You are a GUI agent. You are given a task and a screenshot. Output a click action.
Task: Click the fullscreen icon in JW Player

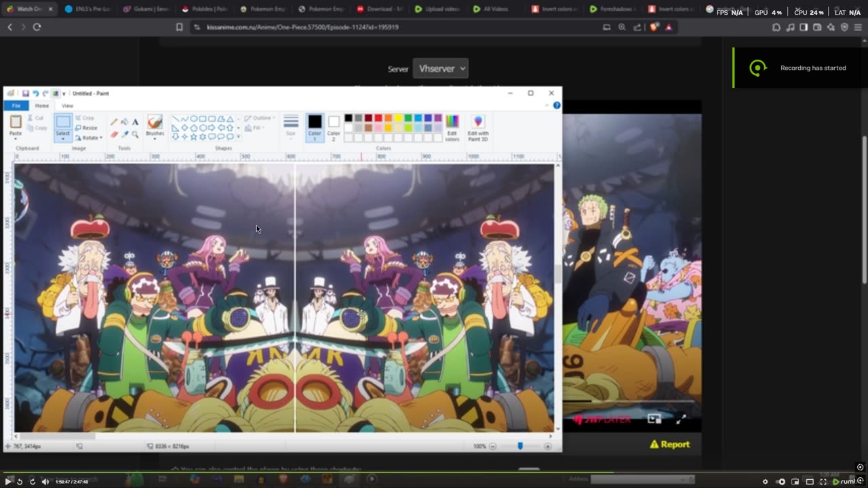click(682, 420)
